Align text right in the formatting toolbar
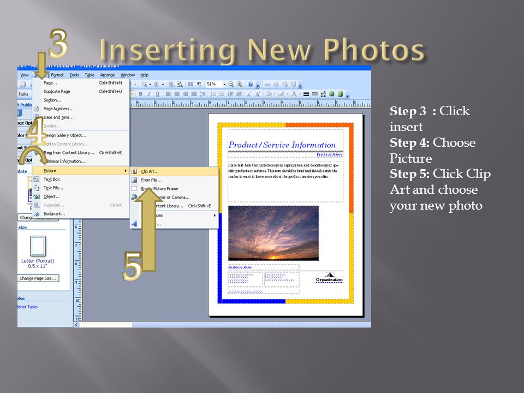 click(x=185, y=94)
